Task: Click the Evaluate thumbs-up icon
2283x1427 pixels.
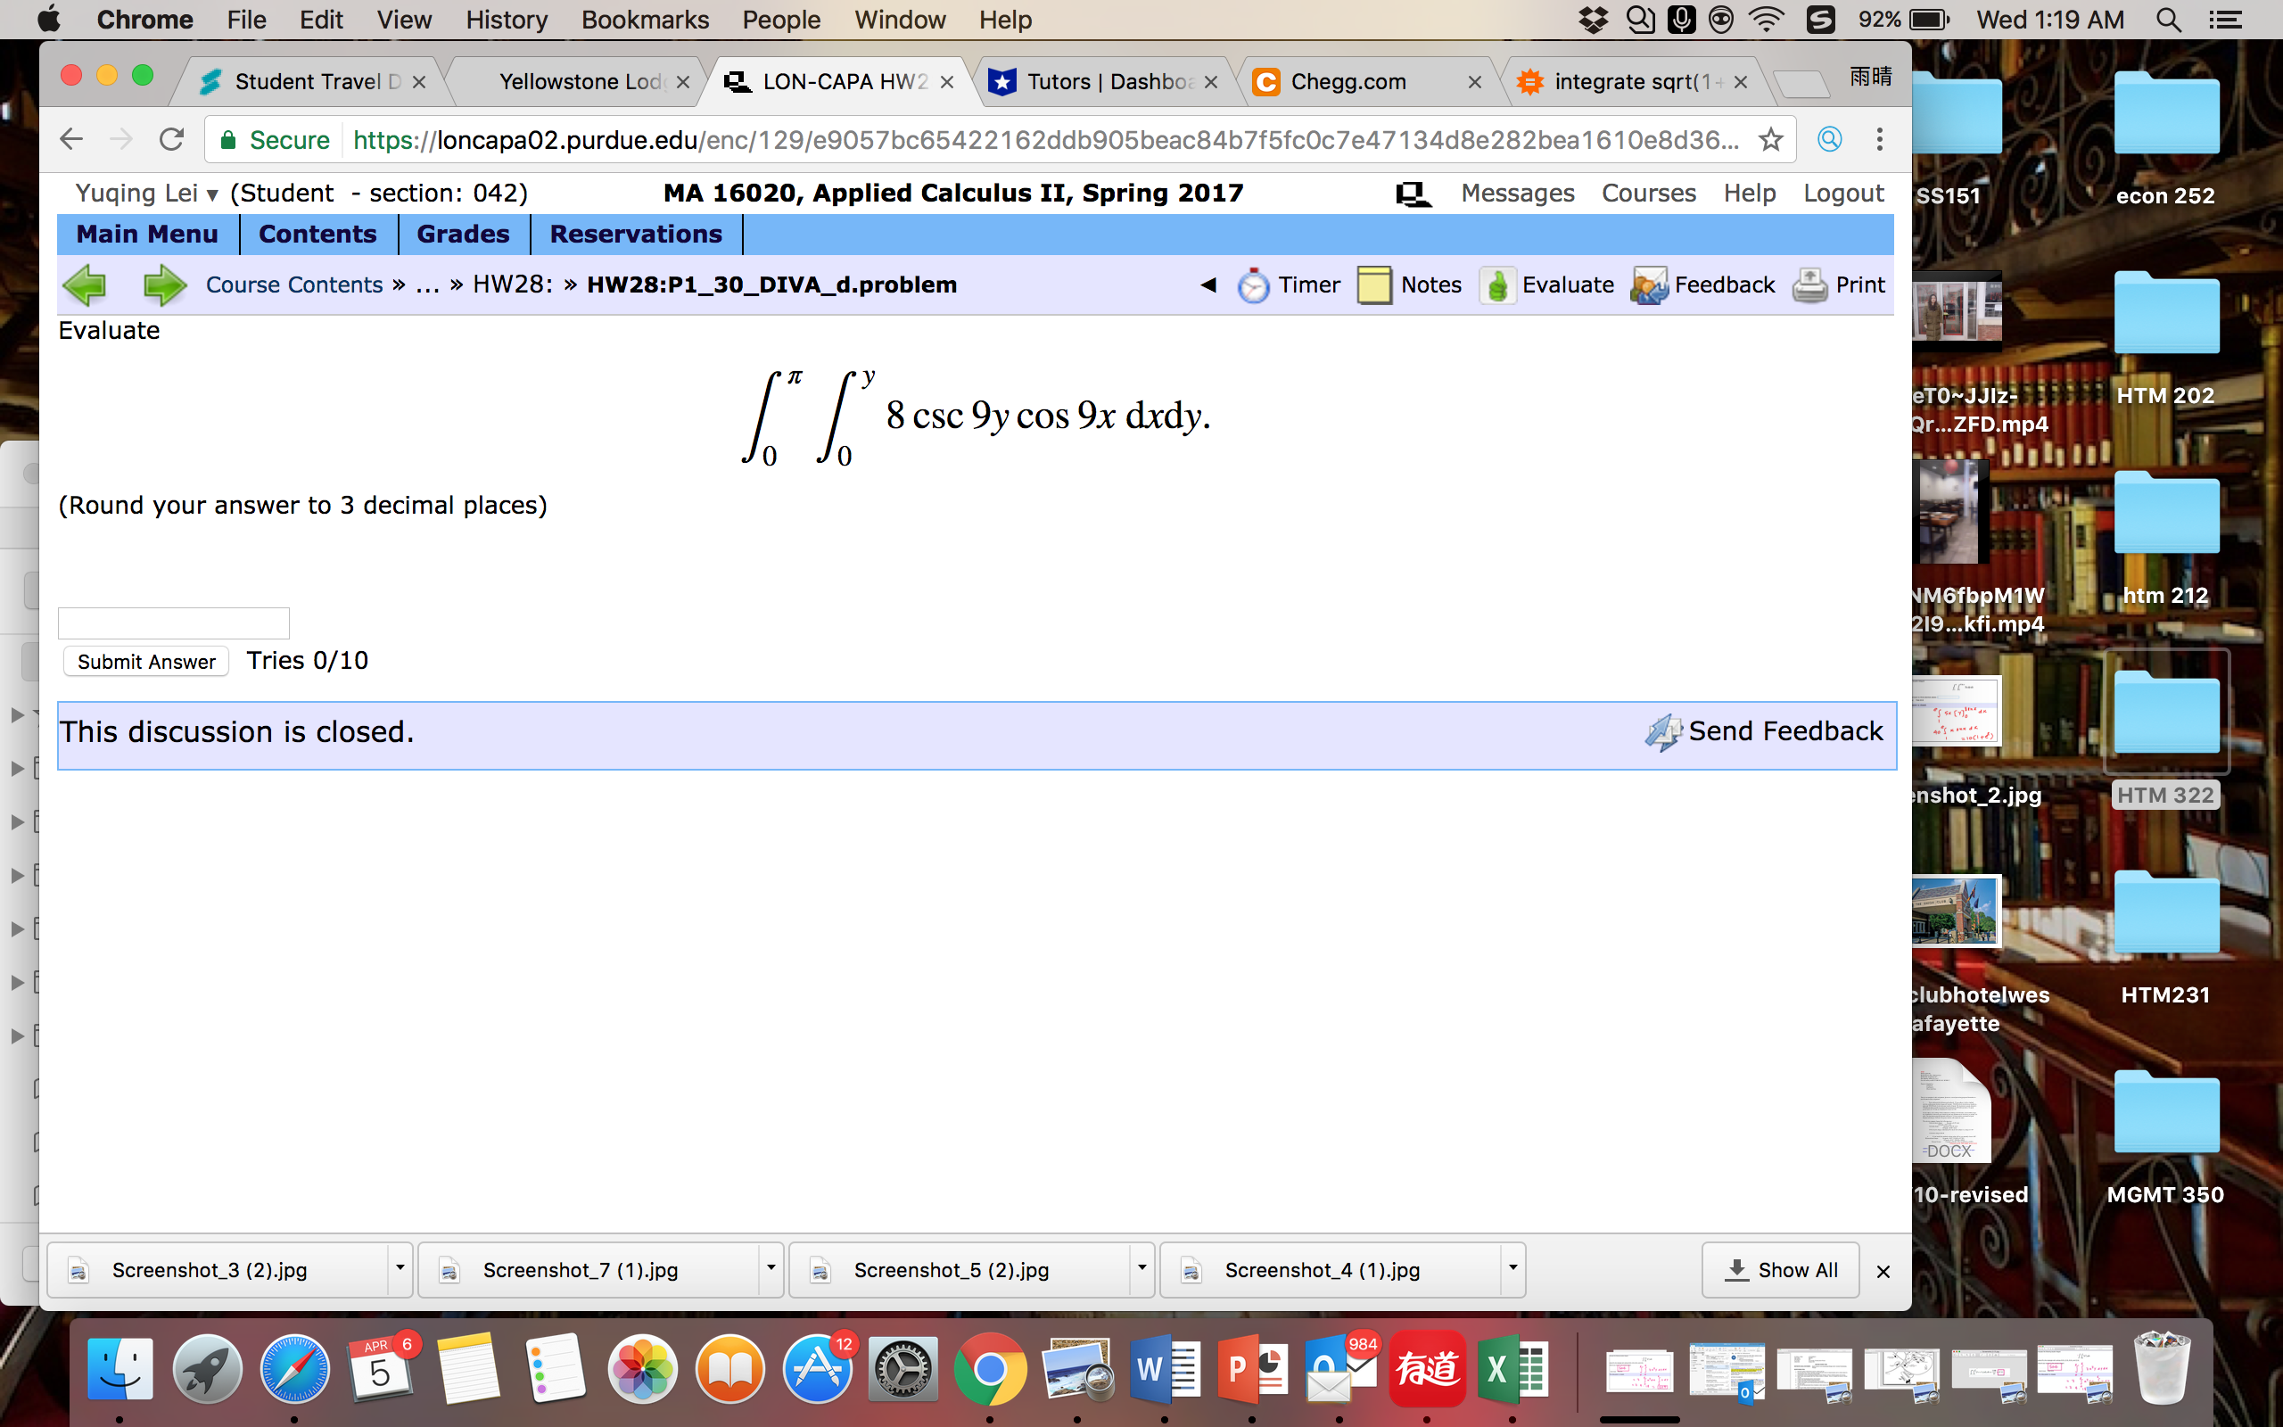Action: (x=1496, y=285)
